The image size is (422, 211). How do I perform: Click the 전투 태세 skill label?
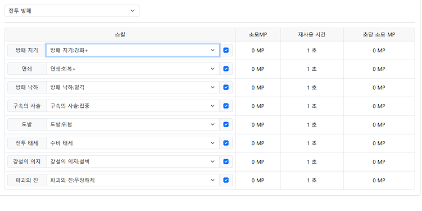point(27,143)
